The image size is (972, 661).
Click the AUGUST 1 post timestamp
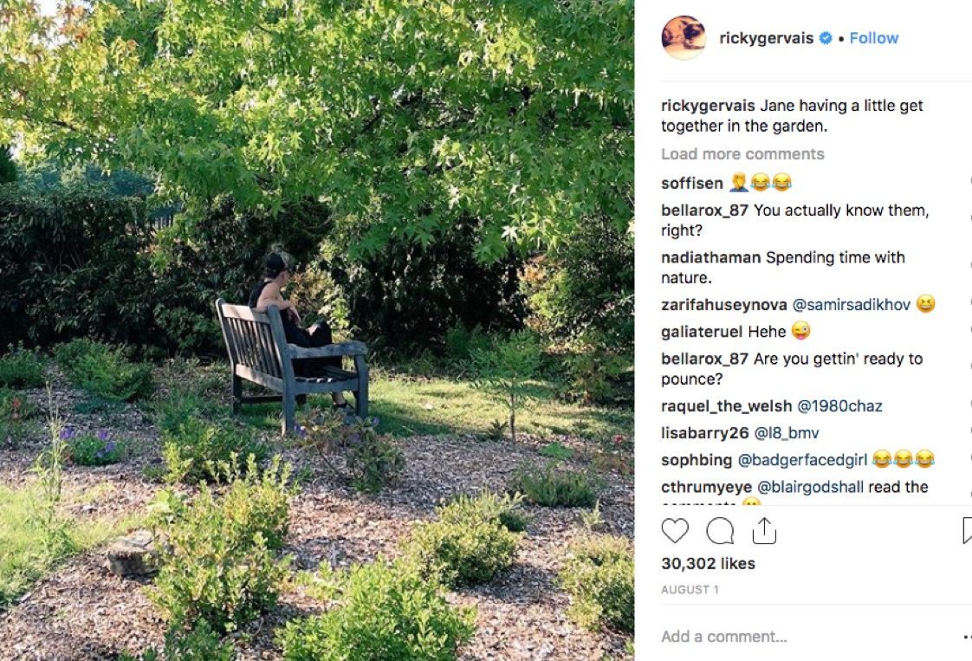(691, 589)
